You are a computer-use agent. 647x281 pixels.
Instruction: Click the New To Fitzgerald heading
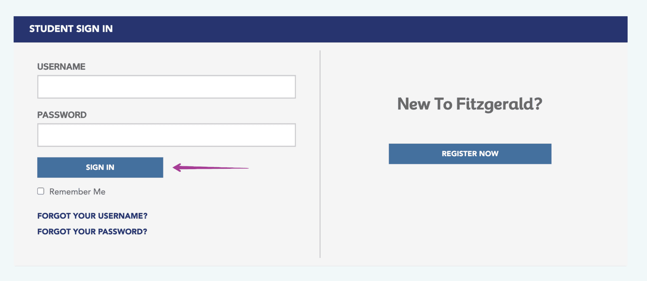click(470, 104)
